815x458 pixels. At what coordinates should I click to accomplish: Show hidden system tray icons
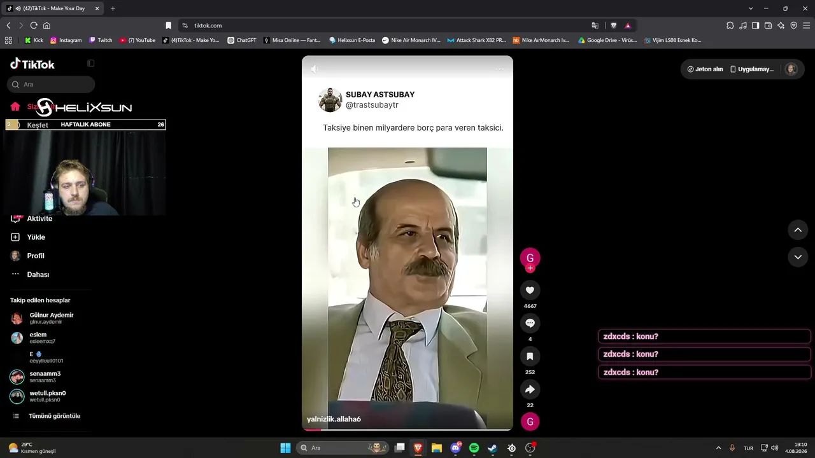718,448
